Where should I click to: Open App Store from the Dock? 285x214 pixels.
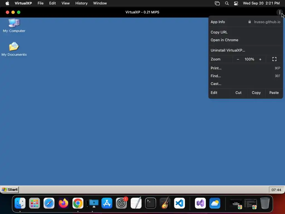[x=107, y=203]
